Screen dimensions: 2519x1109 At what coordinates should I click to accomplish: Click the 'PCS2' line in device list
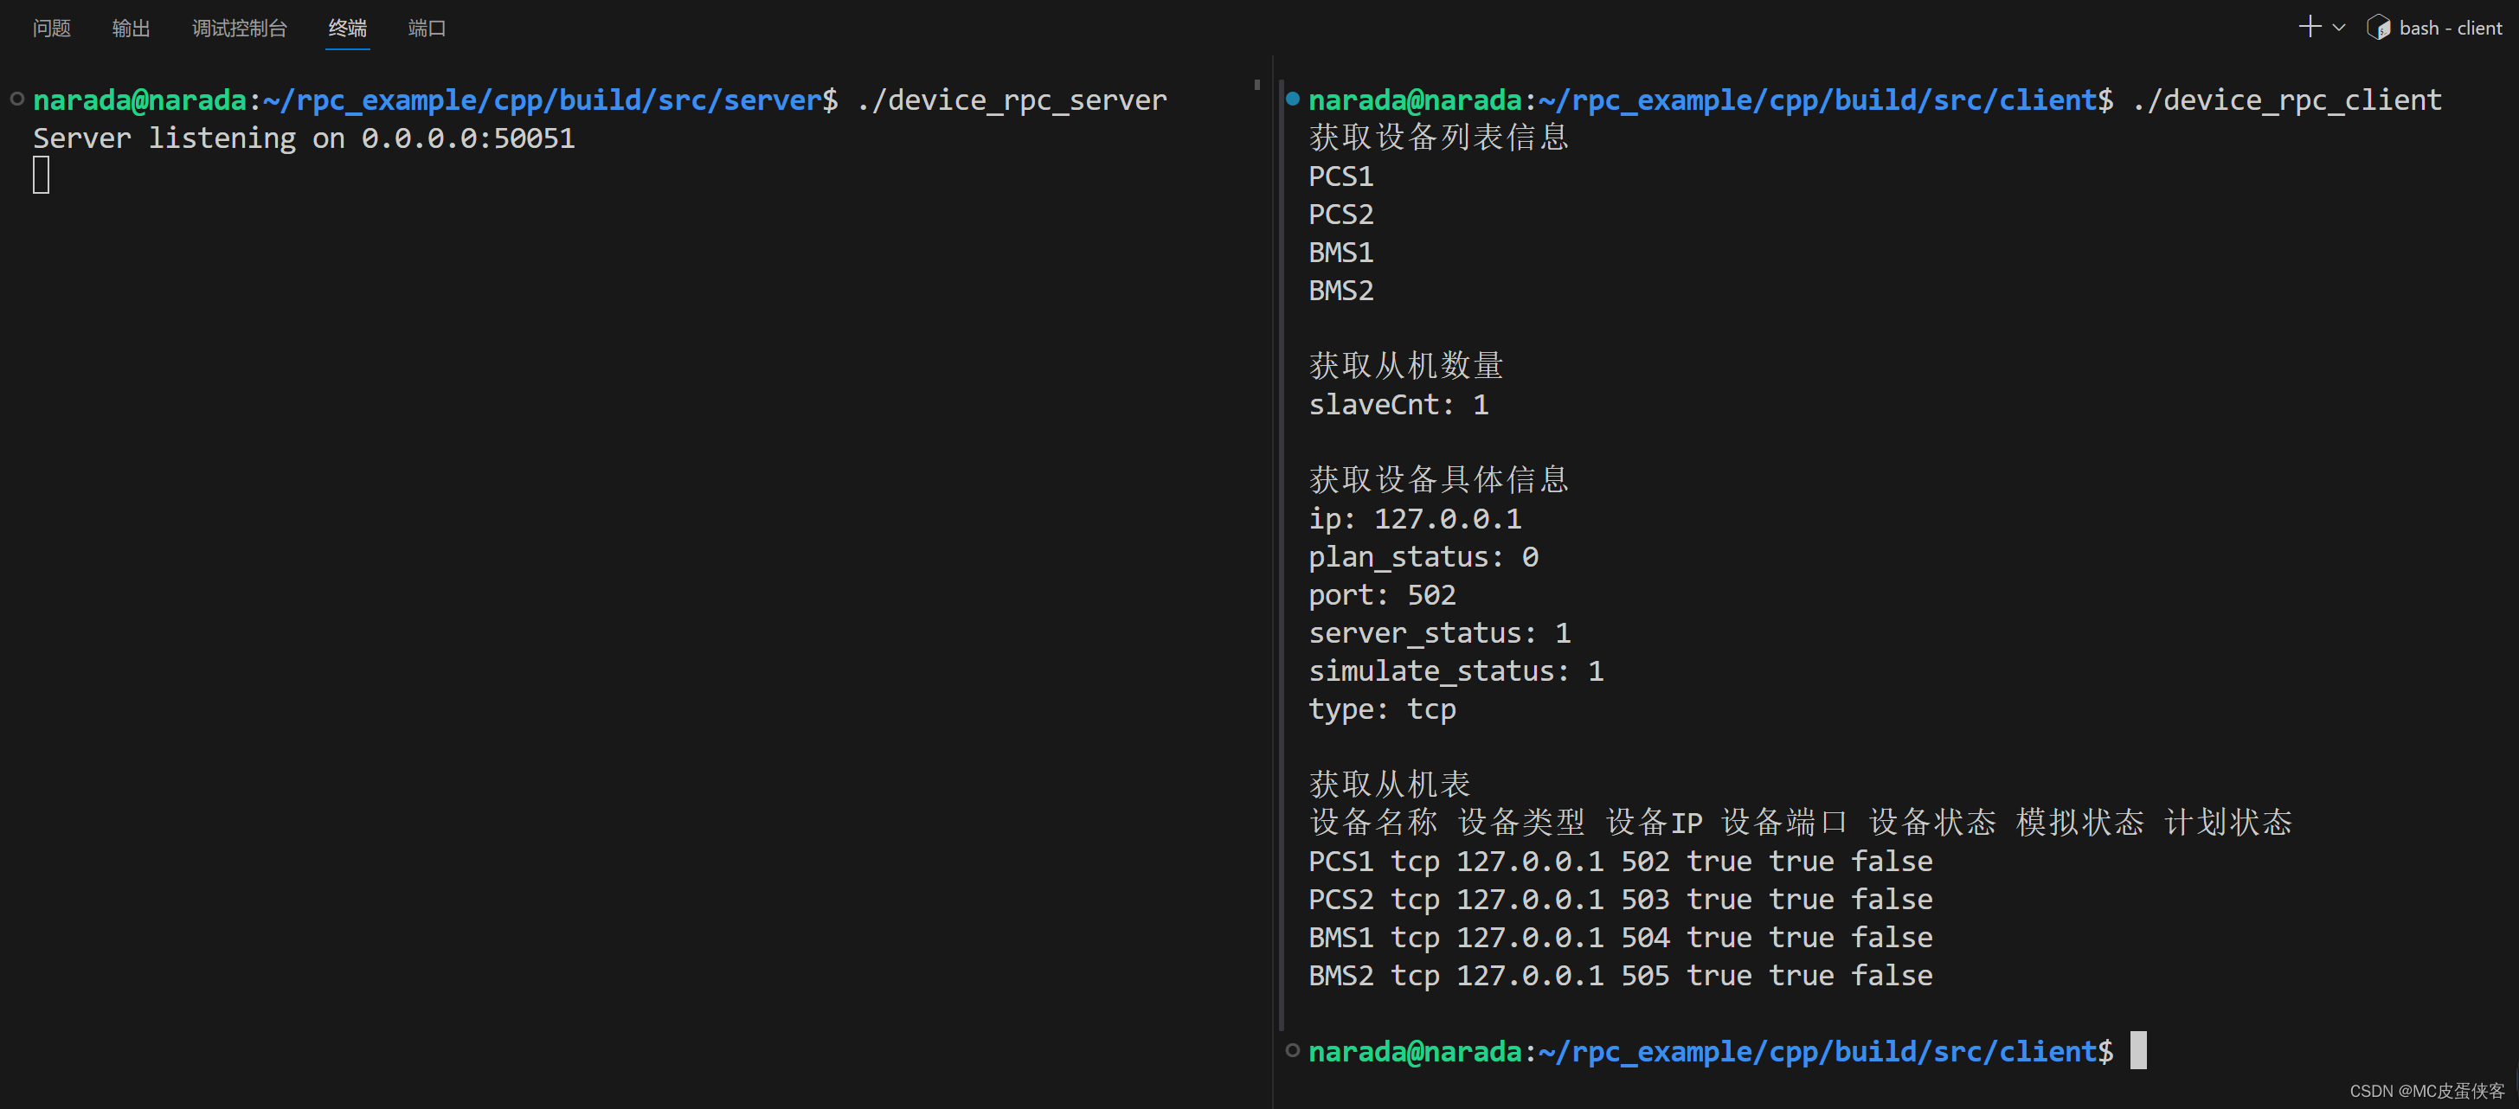(1340, 215)
